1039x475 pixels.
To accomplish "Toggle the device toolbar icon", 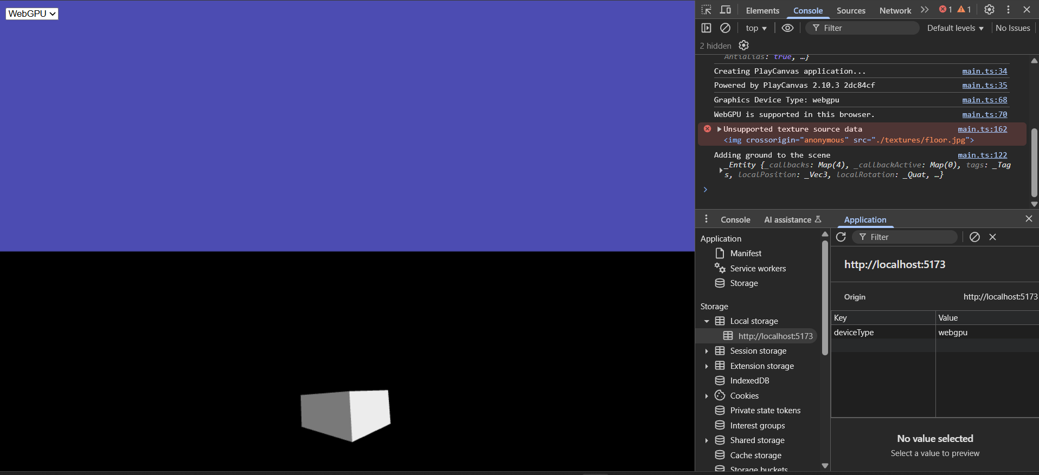I will pyautogui.click(x=726, y=10).
